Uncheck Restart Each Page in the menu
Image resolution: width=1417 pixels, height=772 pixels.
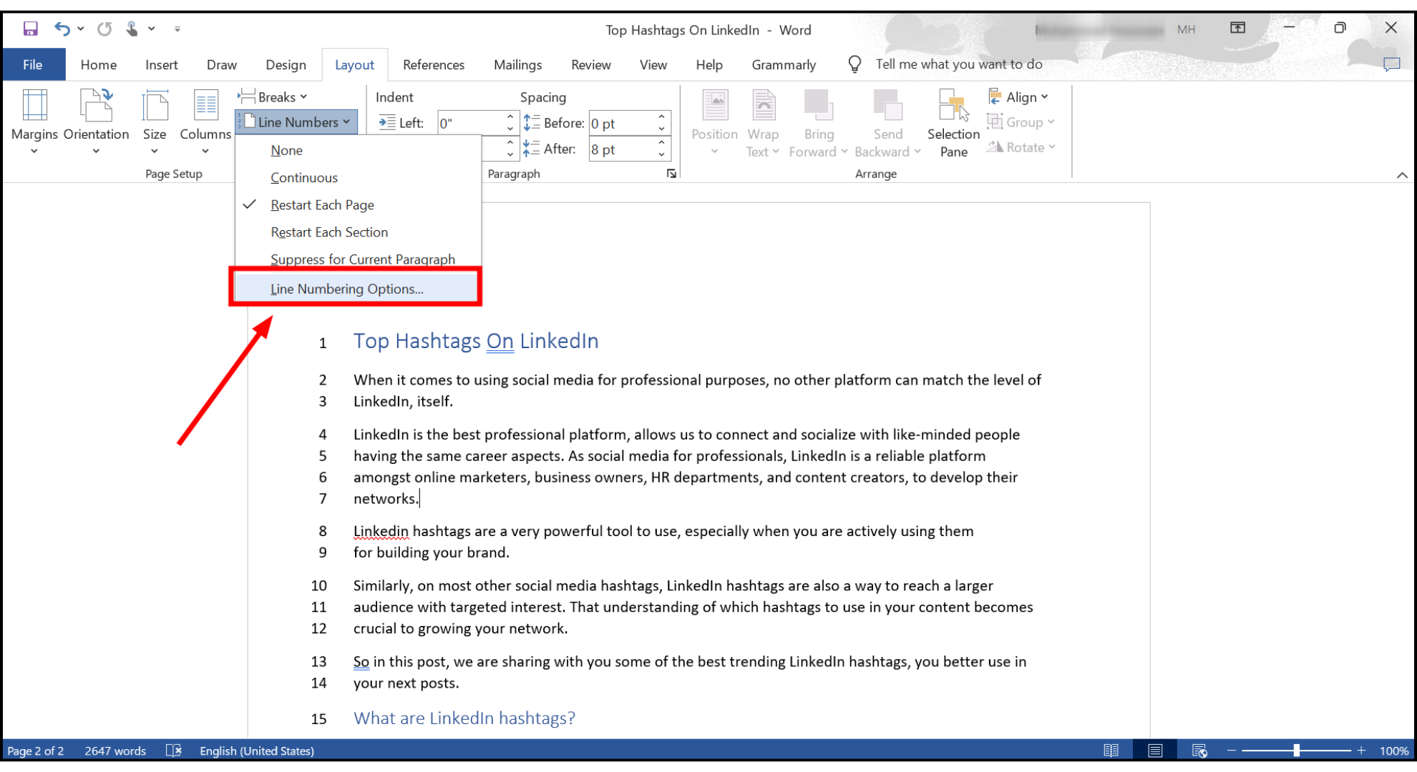pos(322,205)
